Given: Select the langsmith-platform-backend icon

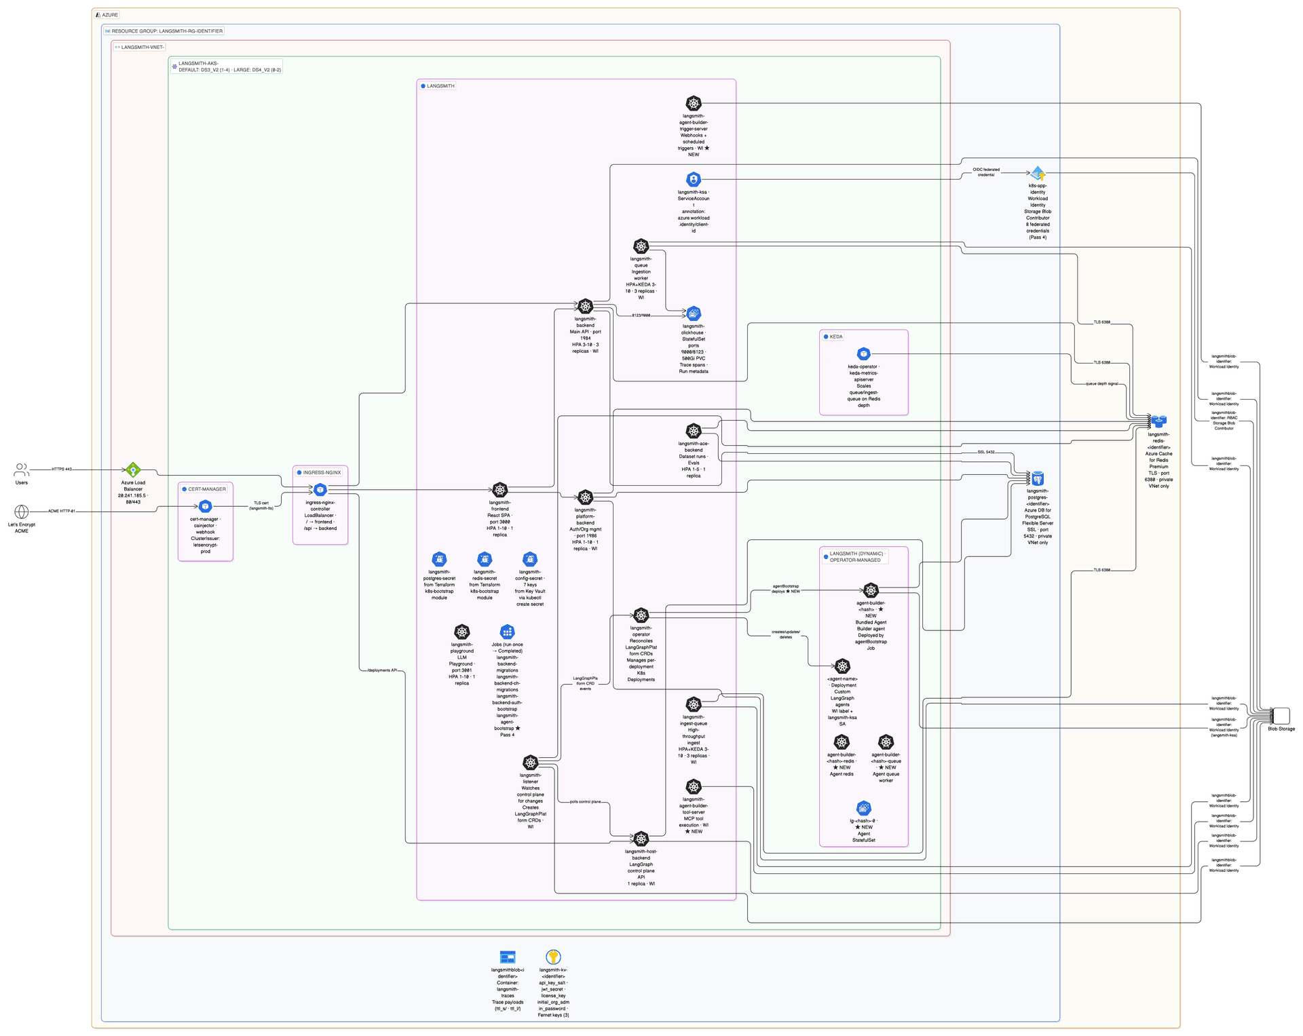Looking at the screenshot, I should [586, 497].
